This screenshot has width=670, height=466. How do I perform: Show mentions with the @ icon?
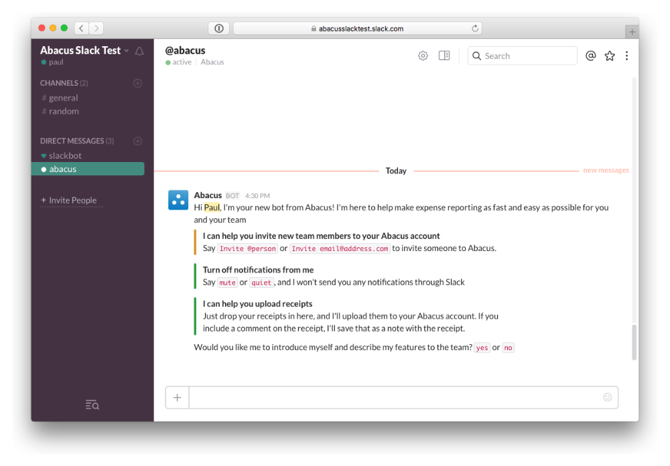click(x=590, y=56)
